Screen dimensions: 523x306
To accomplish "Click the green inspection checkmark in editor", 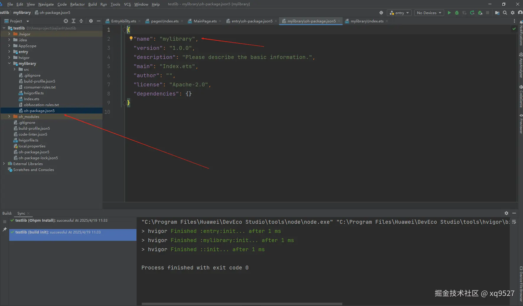I will tap(514, 29).
